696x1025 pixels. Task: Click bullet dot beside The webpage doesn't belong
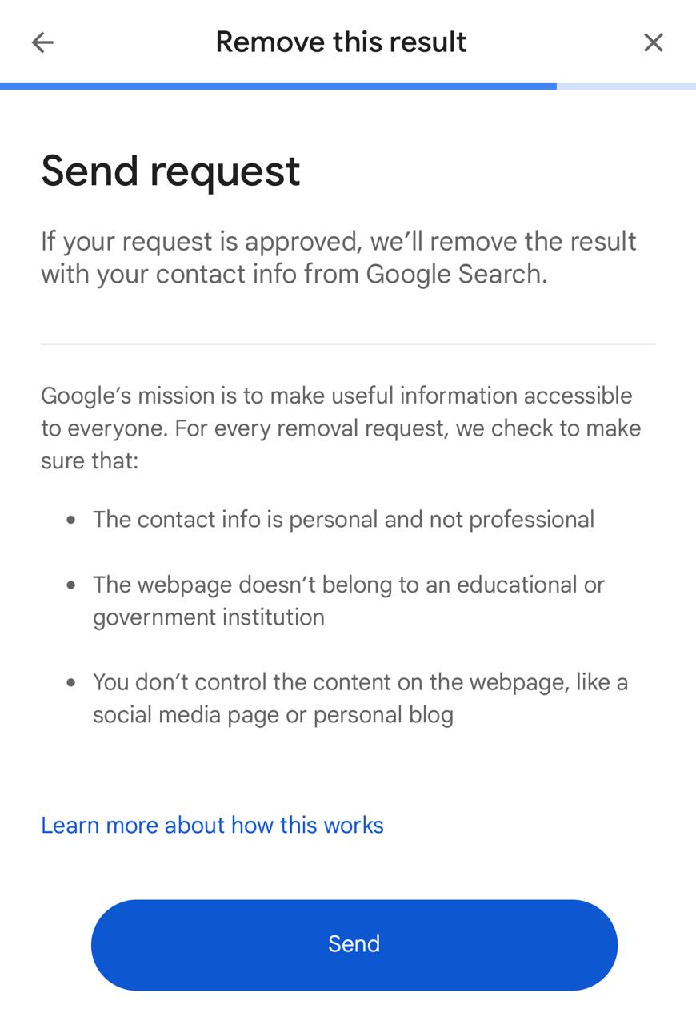72,585
